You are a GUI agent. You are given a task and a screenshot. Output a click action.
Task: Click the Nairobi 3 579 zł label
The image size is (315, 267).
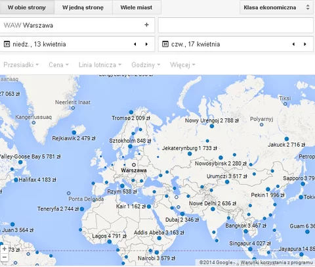coord(156,258)
